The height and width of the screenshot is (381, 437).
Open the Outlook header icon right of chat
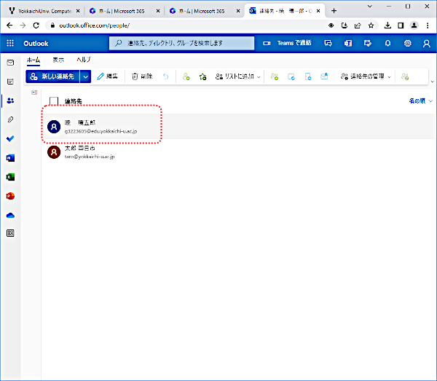(x=348, y=43)
